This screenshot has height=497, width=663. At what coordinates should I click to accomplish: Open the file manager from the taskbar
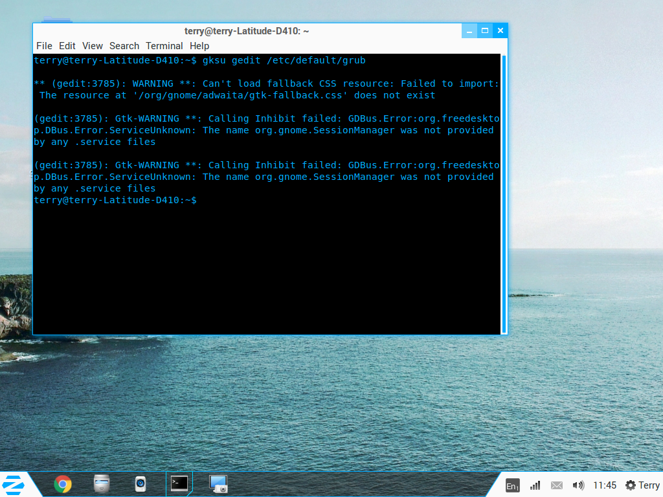point(102,483)
